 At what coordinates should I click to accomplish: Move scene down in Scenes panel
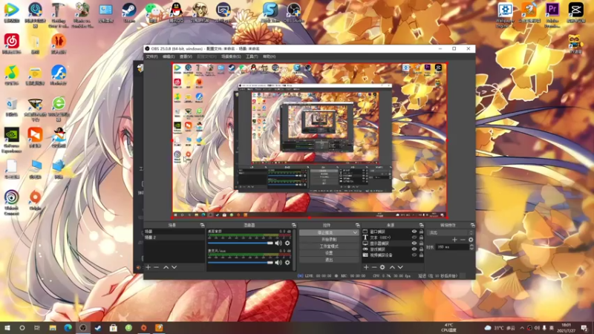(174, 267)
